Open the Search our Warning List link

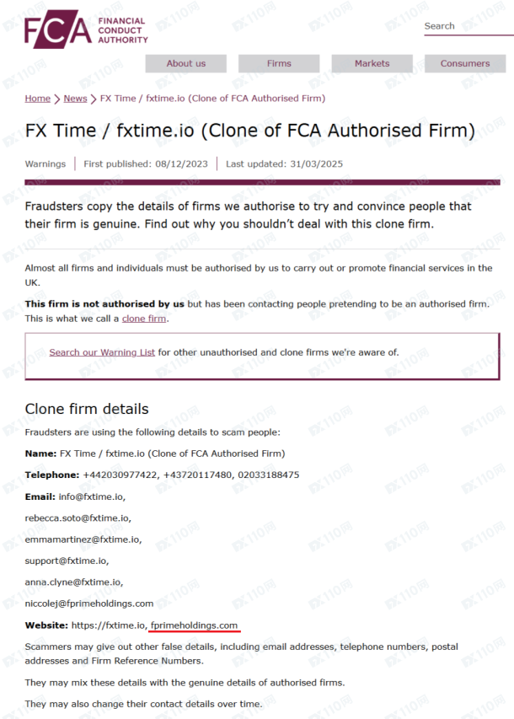pyautogui.click(x=102, y=352)
